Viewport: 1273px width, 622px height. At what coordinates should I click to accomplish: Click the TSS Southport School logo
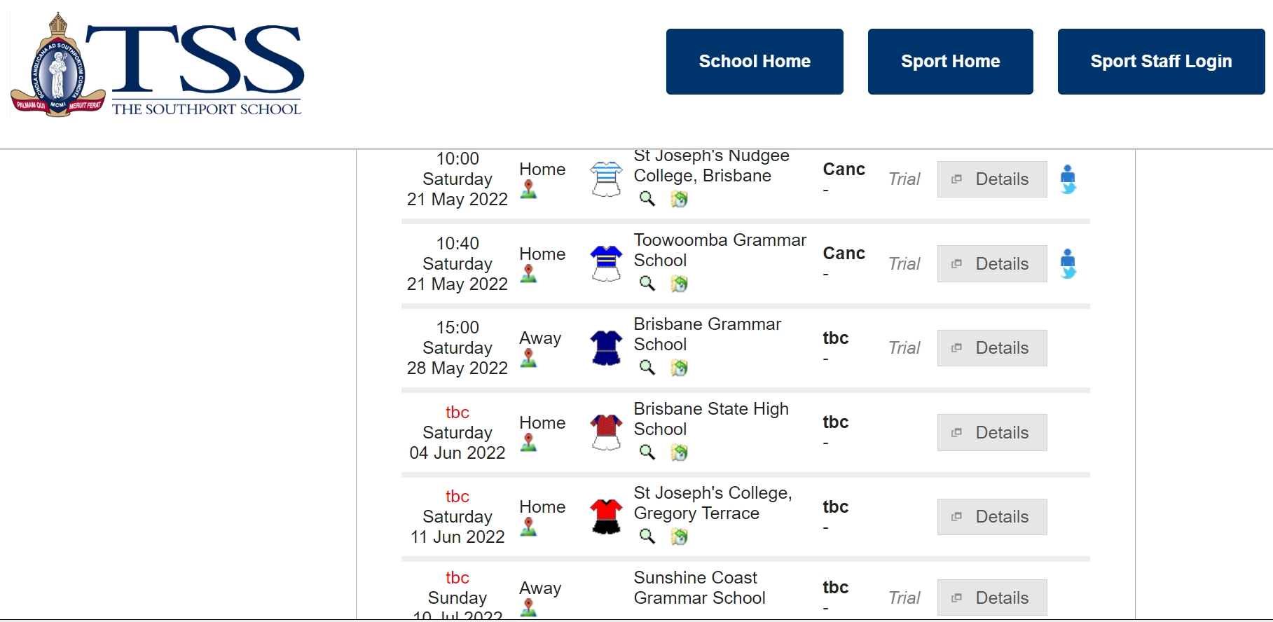(x=158, y=64)
